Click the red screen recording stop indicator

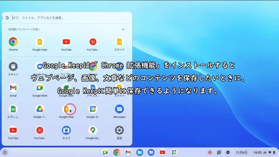[x=210, y=152]
